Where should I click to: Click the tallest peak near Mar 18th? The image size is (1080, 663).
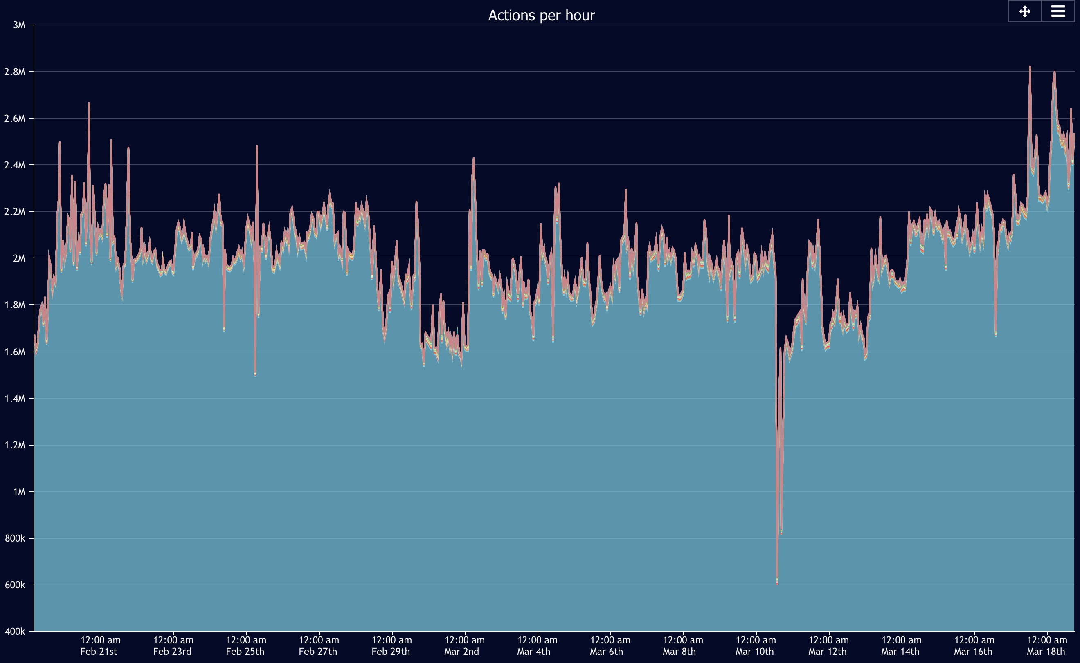pyautogui.click(x=1030, y=68)
